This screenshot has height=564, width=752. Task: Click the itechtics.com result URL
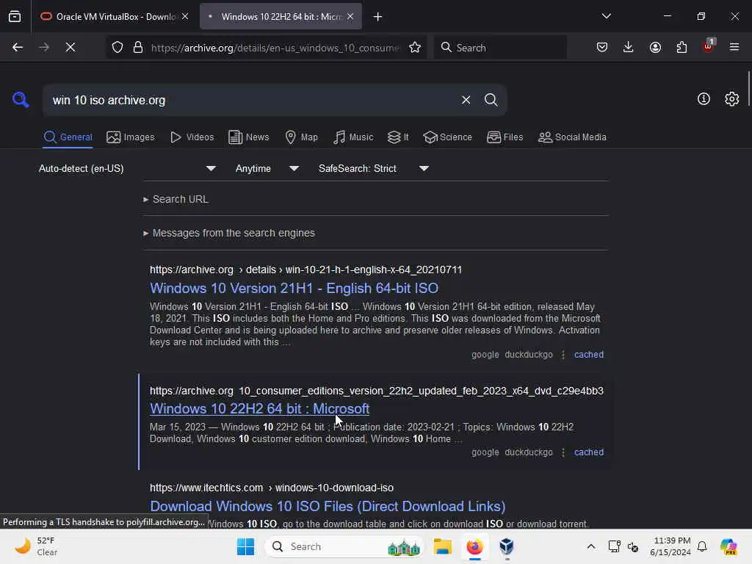[x=272, y=488]
